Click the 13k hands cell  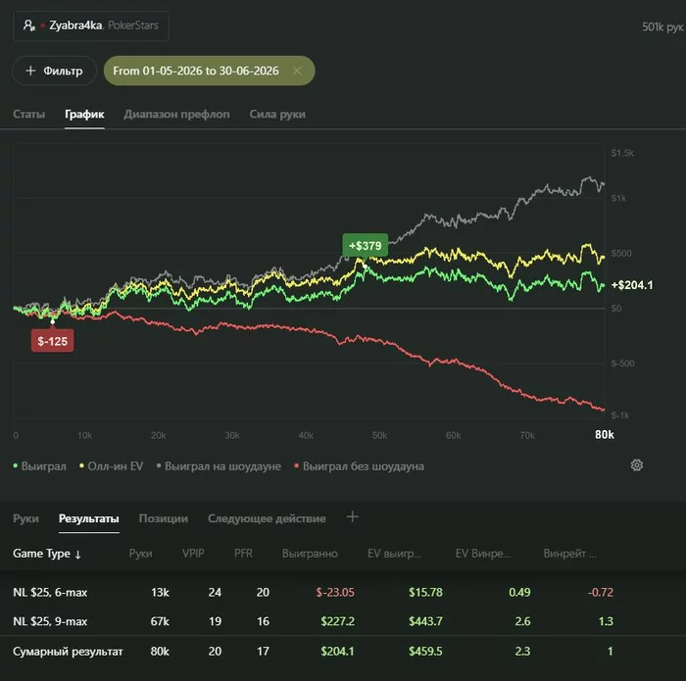point(160,592)
